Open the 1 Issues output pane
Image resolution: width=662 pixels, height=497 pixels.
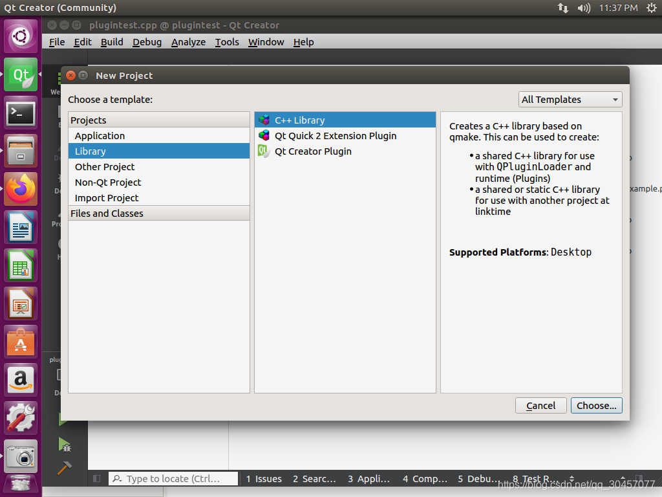(264, 478)
